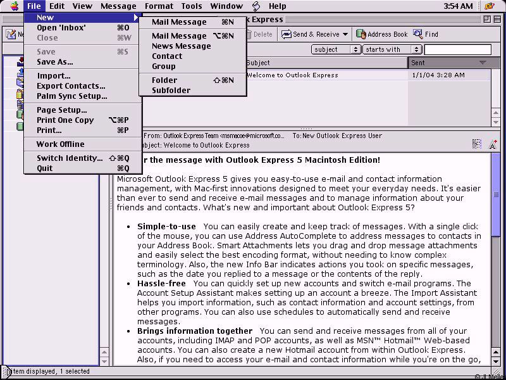Open the Window menu
The width and height of the screenshot is (506, 380).
pos(226,6)
